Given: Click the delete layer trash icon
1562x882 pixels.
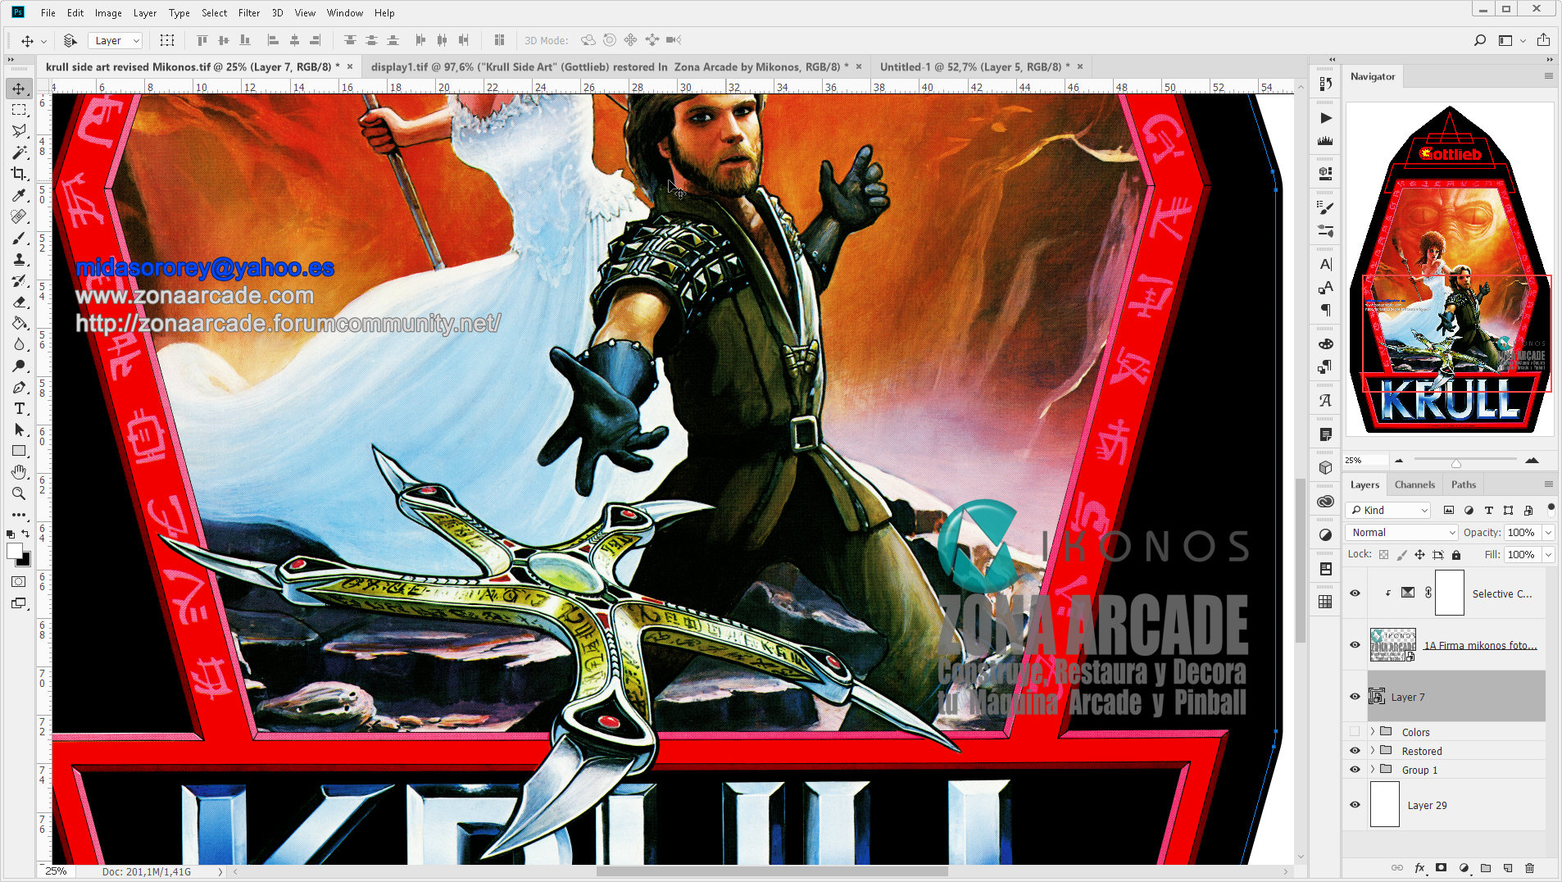Looking at the screenshot, I should pyautogui.click(x=1529, y=868).
